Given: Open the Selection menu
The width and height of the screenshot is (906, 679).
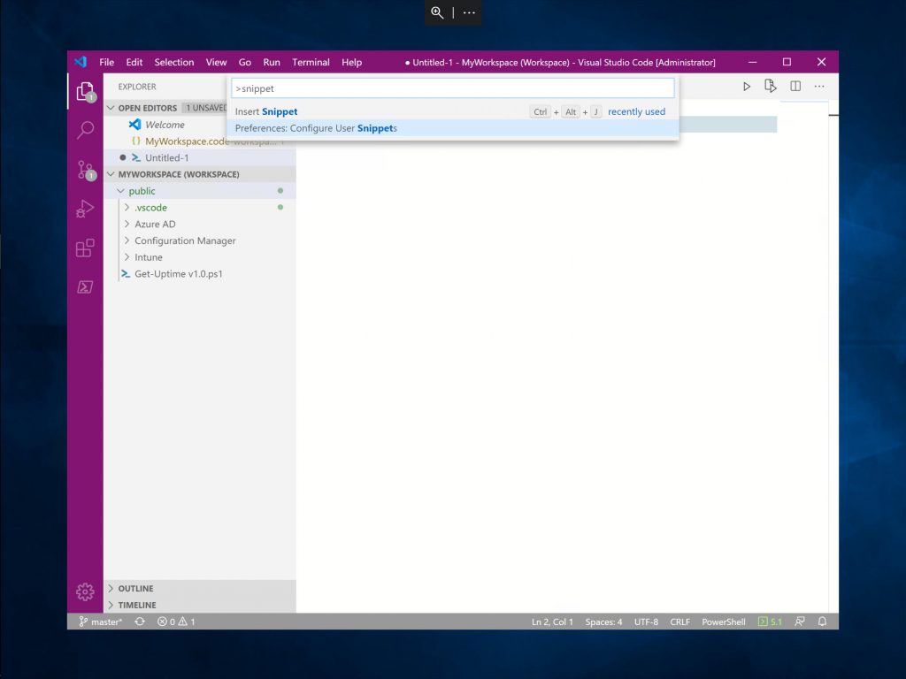Looking at the screenshot, I should tap(174, 63).
